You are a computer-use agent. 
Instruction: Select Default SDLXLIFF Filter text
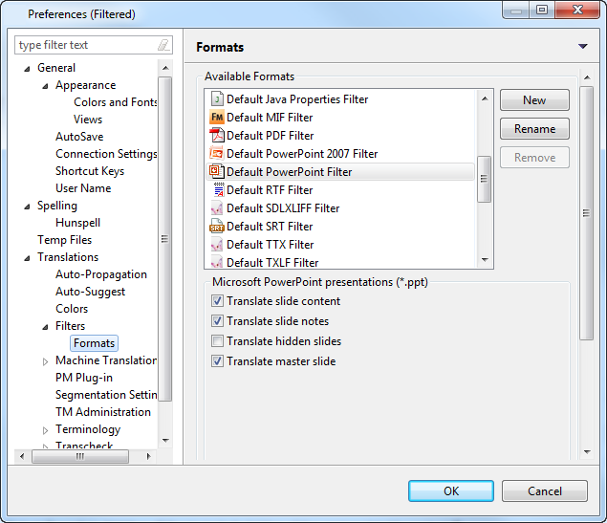click(x=283, y=208)
